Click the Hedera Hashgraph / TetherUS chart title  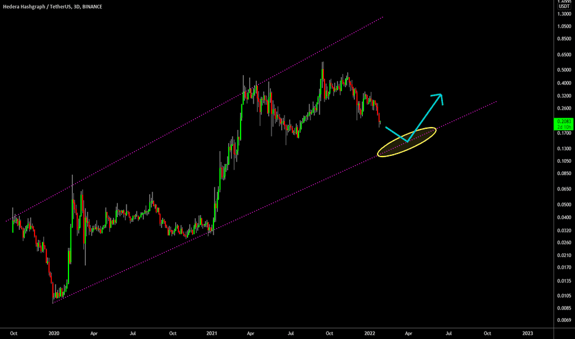pos(52,7)
